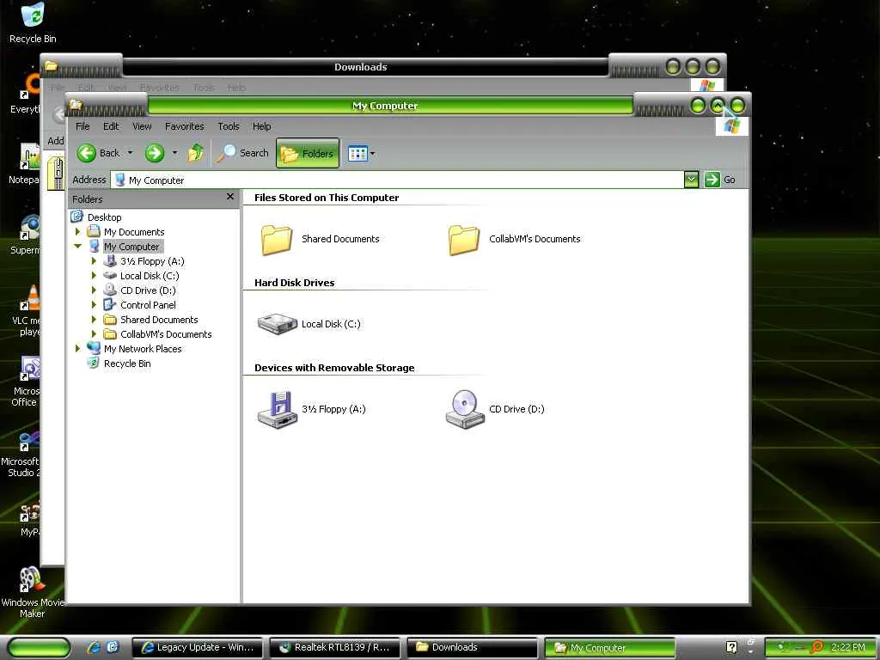Select My Network Places icon in tree

(94, 349)
